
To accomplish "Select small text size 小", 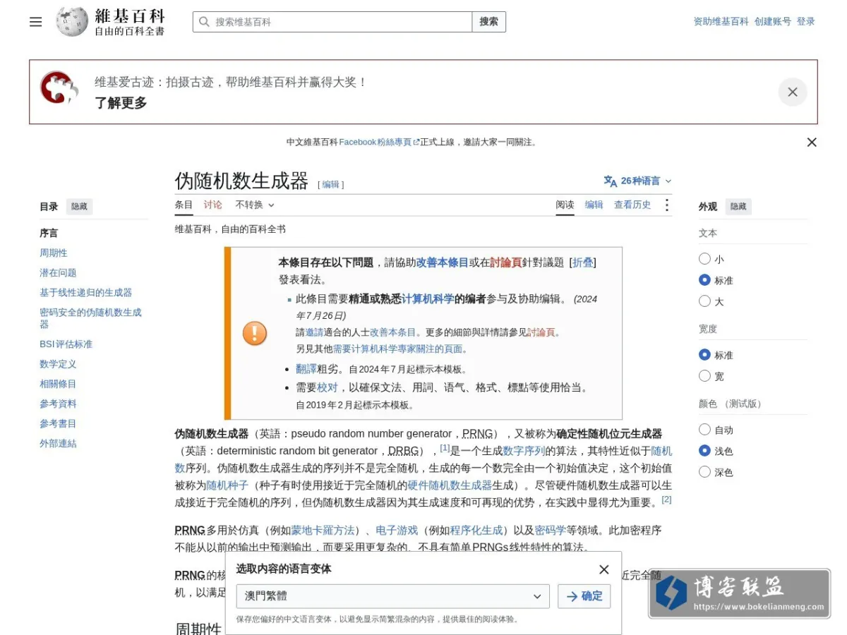I will (704, 259).
